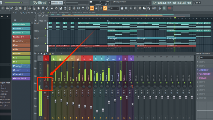Screen dimensions: 213x120
Task: Open the snap value selector dropdown
Action: pos(115,8)
